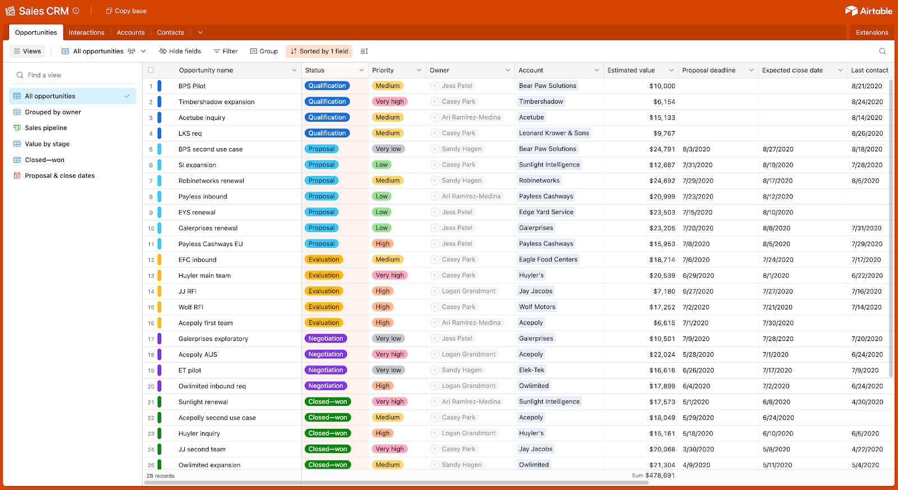Switch to the Contacts tab
The image size is (898, 490).
170,33
